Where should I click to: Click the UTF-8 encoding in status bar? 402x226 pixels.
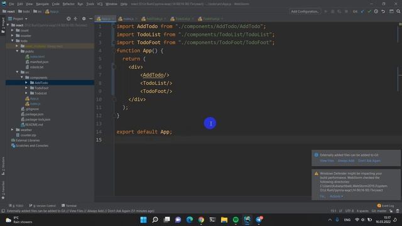click(349, 211)
